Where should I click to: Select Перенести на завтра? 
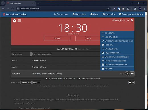(x=117, y=61)
